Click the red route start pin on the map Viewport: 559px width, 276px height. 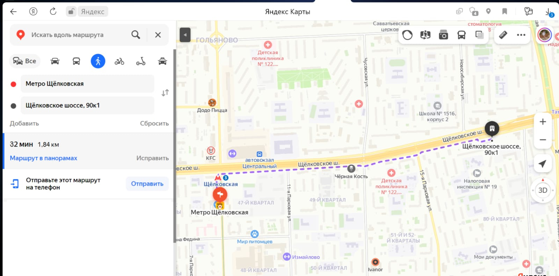(x=220, y=194)
